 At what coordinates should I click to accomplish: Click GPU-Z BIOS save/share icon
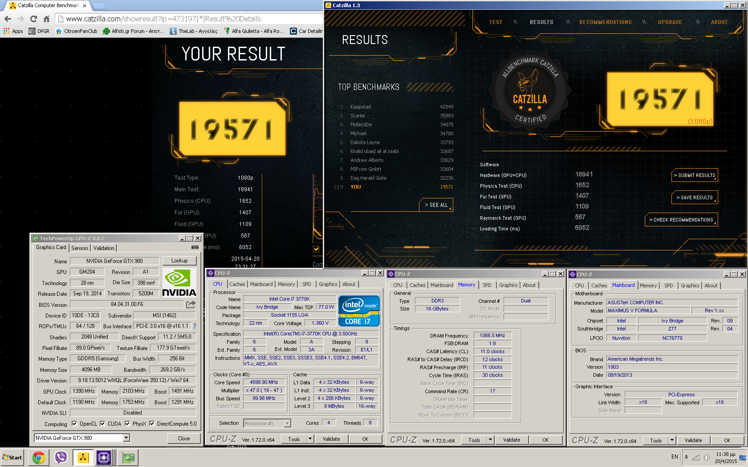pos(191,304)
